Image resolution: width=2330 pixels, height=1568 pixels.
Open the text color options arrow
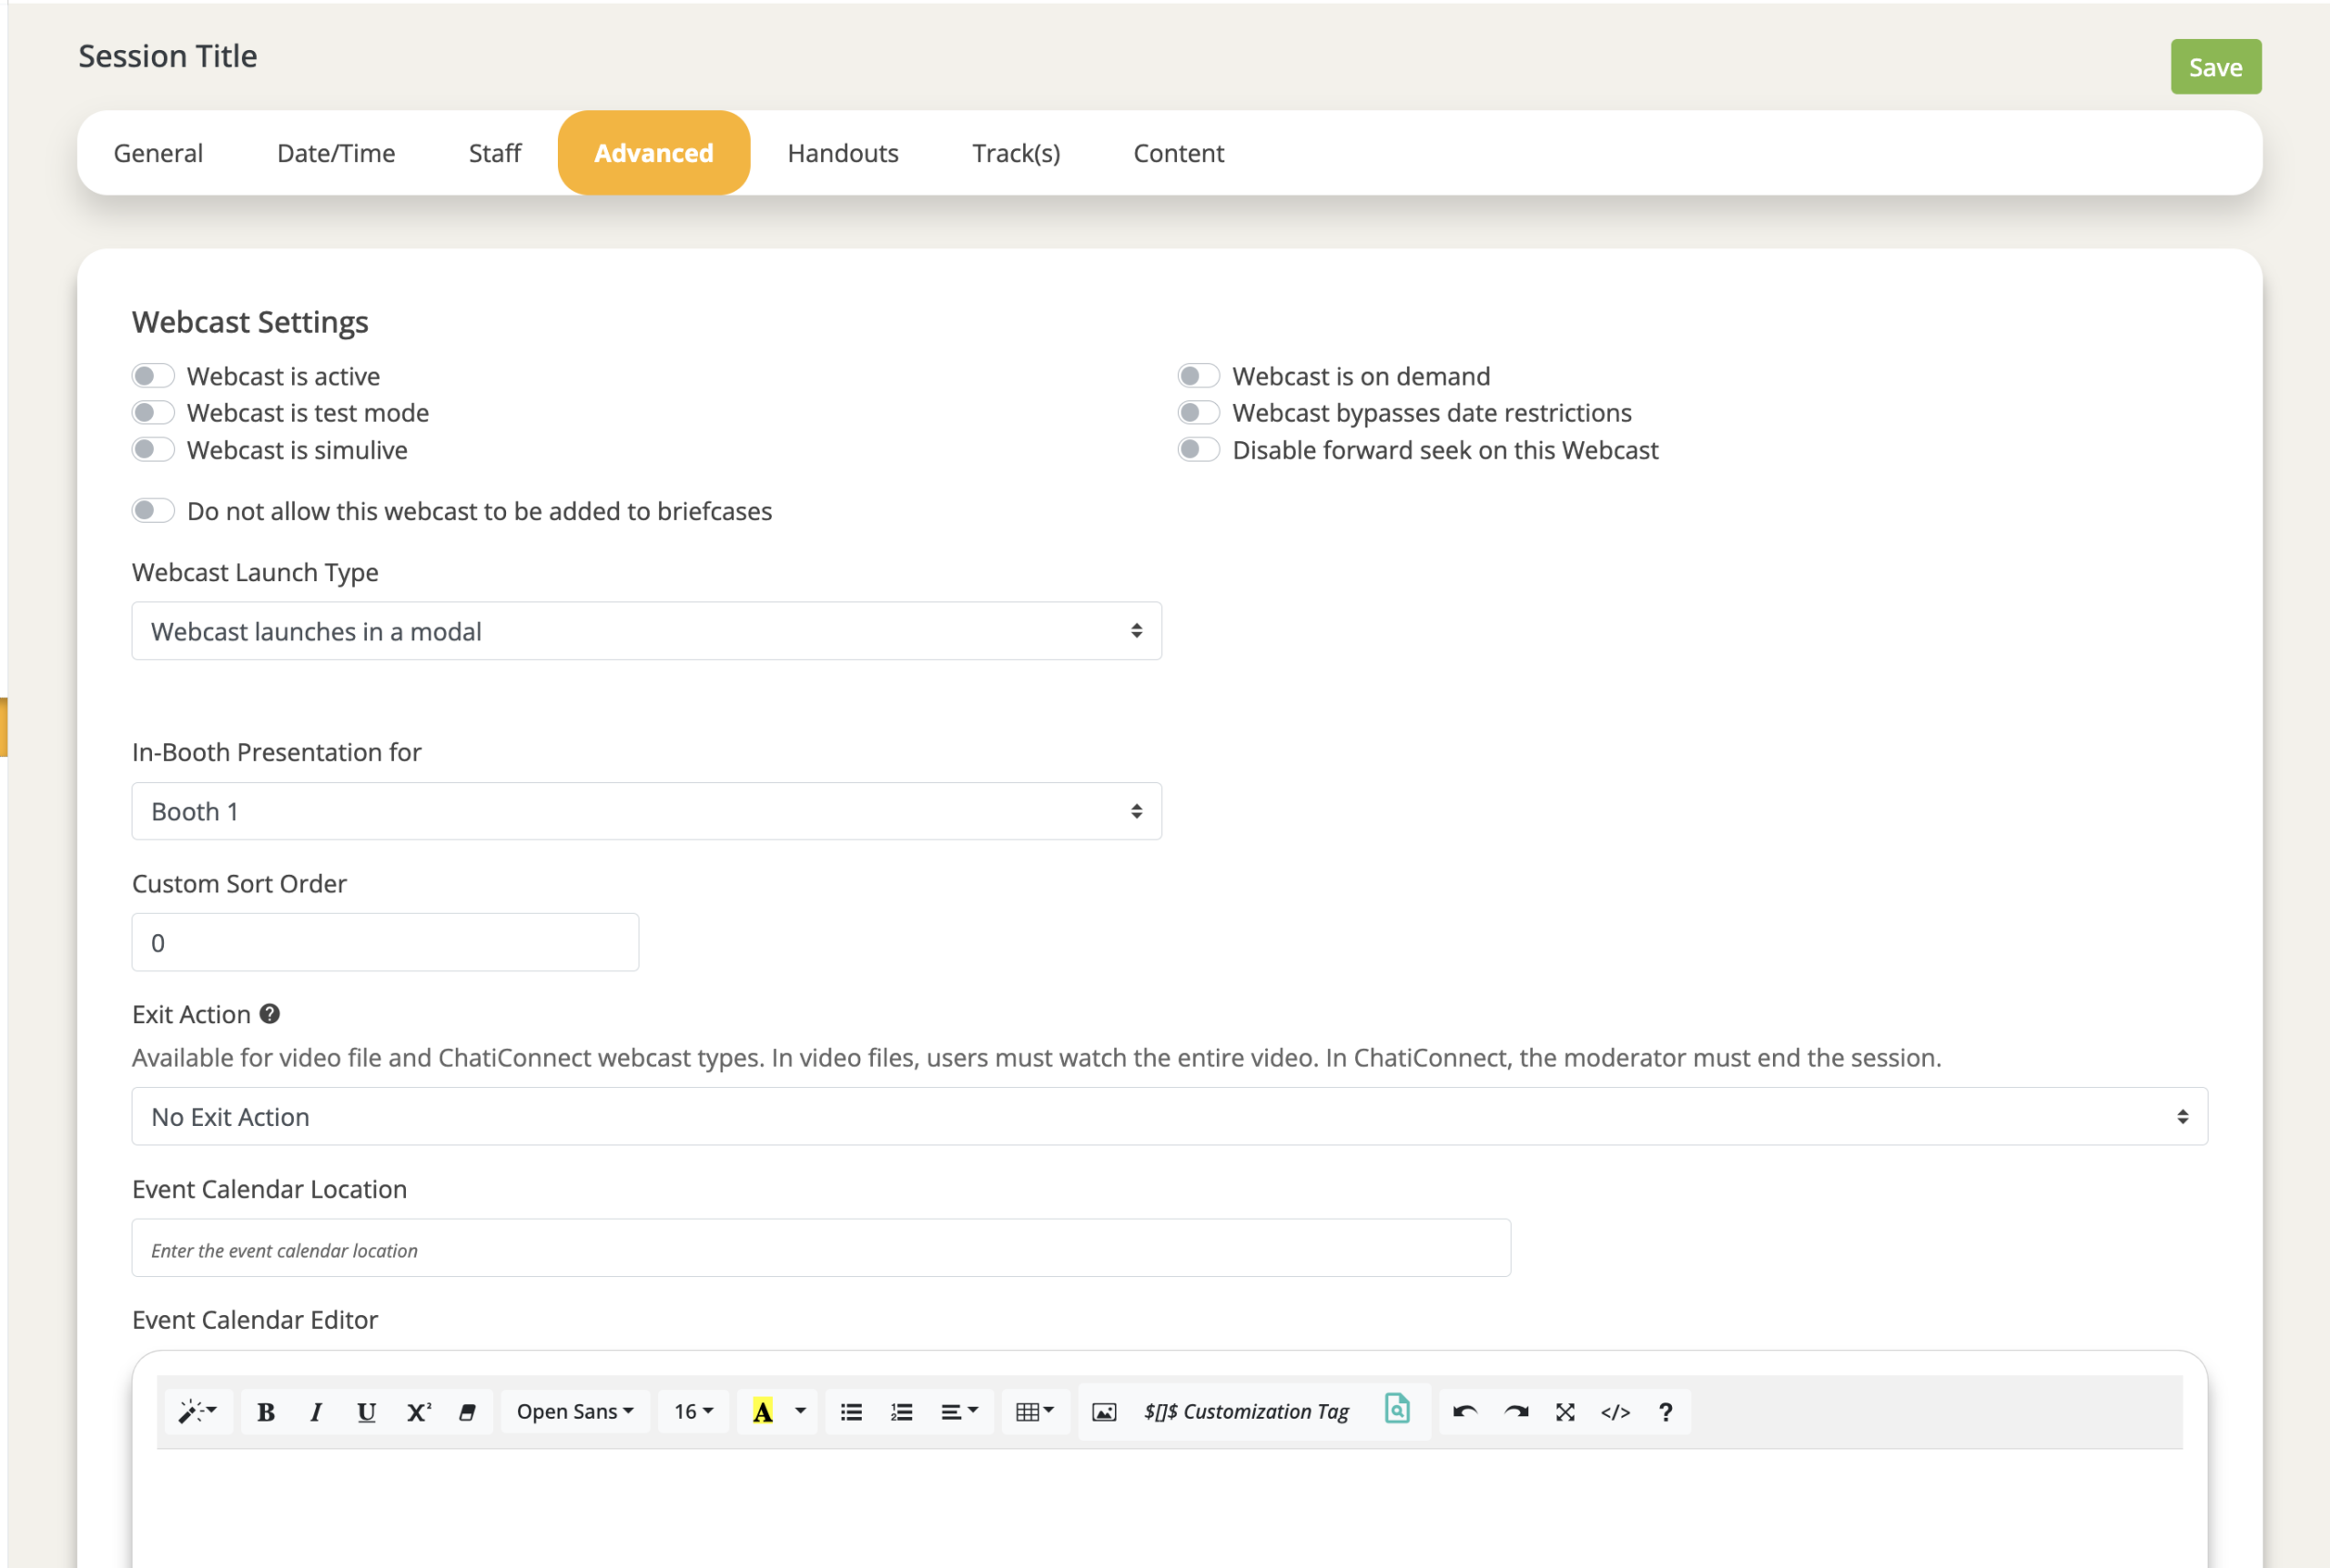(800, 1411)
